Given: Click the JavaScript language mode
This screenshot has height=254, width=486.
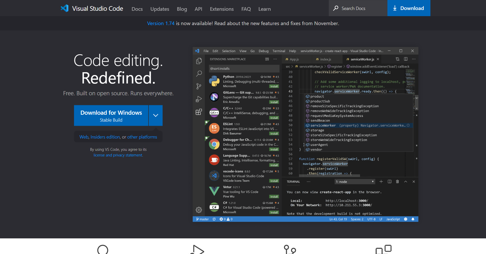Looking at the screenshot, I should (393, 219).
